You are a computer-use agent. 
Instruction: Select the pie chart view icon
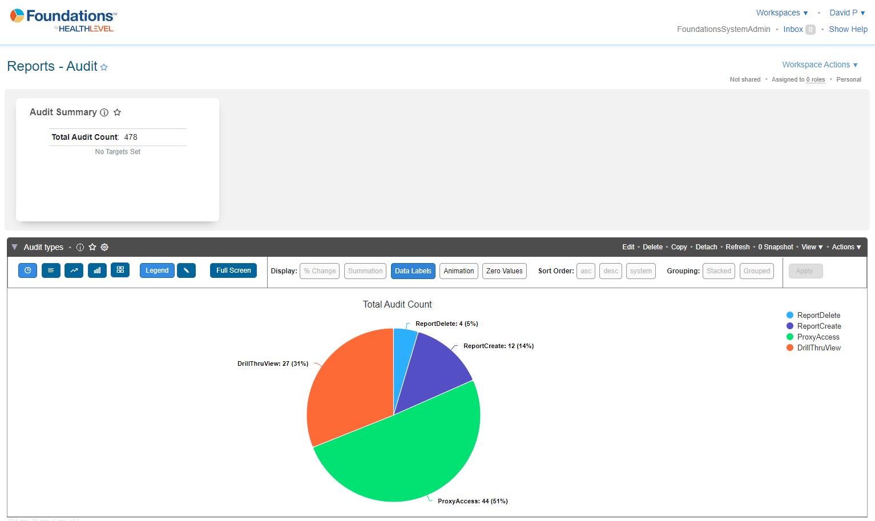[27, 270]
